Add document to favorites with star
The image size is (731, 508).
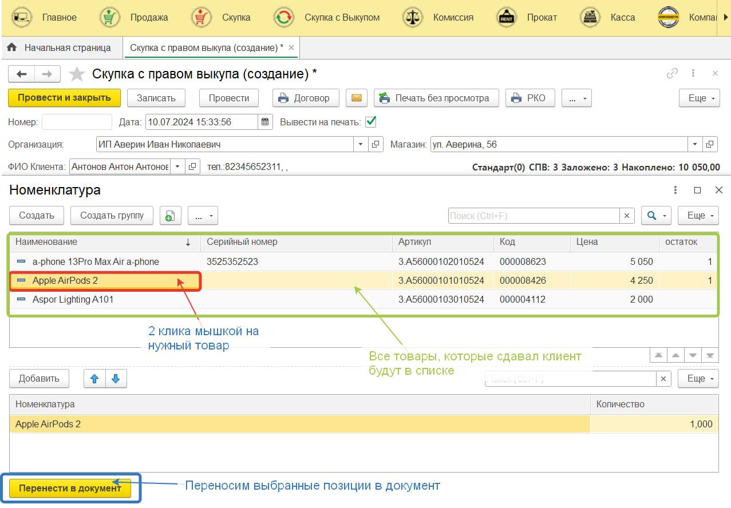point(77,74)
